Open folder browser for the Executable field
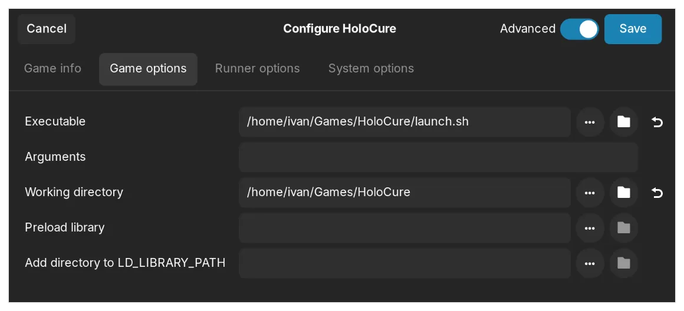Image resolution: width=684 pixels, height=311 pixels. pos(623,122)
